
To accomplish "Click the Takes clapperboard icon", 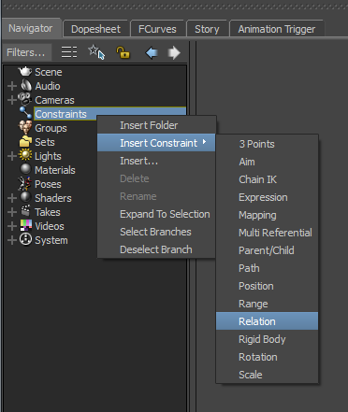I will pyautogui.click(x=25, y=211).
